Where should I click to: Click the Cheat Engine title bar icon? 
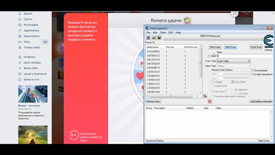pos(147,28)
